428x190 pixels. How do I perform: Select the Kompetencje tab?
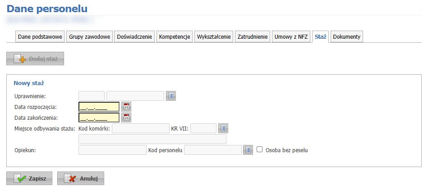click(175, 37)
